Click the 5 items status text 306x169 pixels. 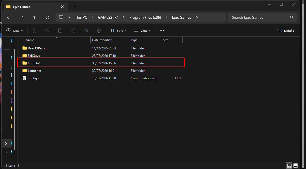[x=10, y=166]
